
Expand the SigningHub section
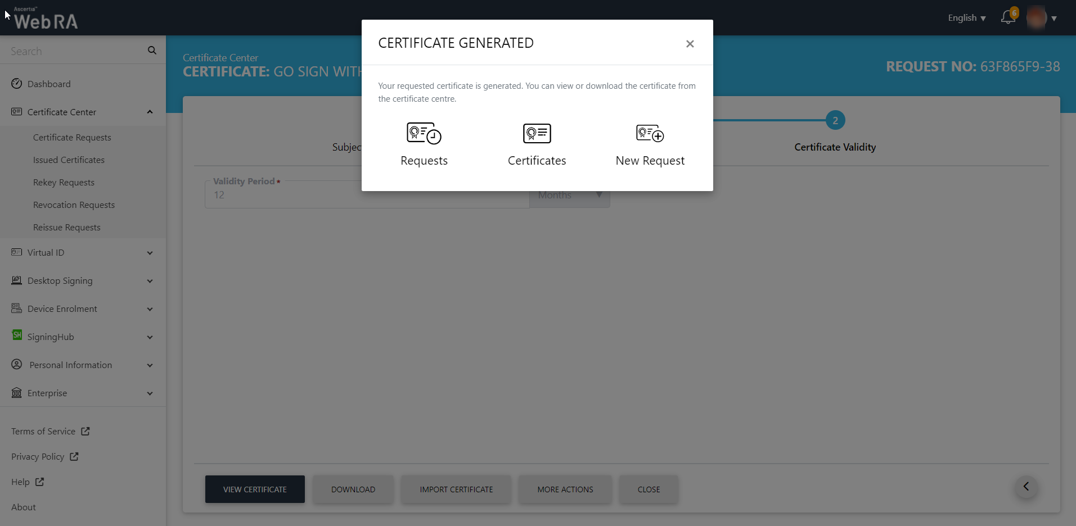(150, 337)
